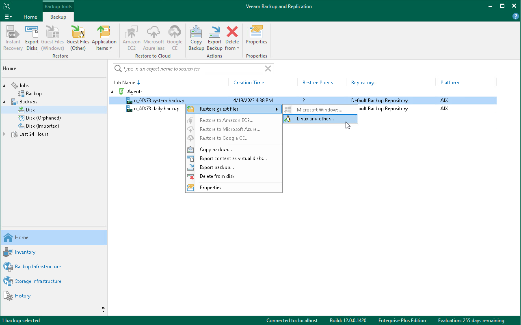Choose Copy backup... from the context menu
Viewport: 521px width, 325px height.
coord(234,150)
